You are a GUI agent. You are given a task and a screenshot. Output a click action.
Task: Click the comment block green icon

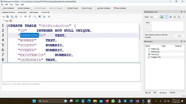(49, 16)
